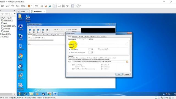Click the folder browse icon beside Folder path
The image size is (176, 99).
click(127, 62)
